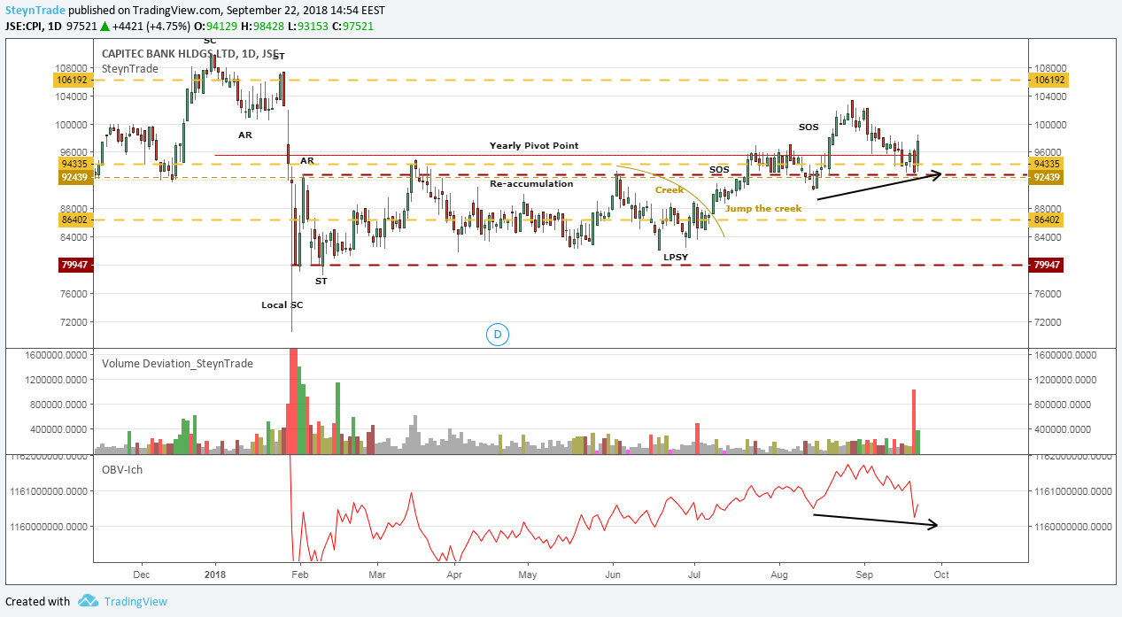Click the Jun label on time axis

click(613, 574)
